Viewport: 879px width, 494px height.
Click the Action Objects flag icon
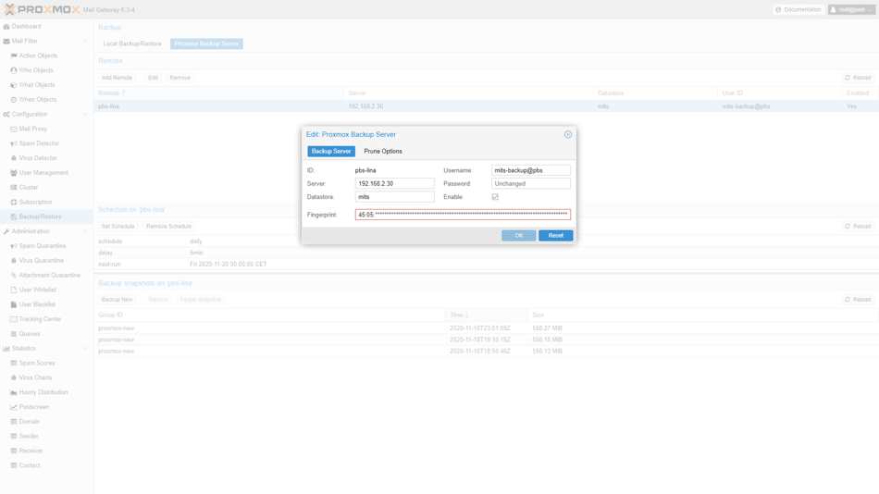point(14,56)
